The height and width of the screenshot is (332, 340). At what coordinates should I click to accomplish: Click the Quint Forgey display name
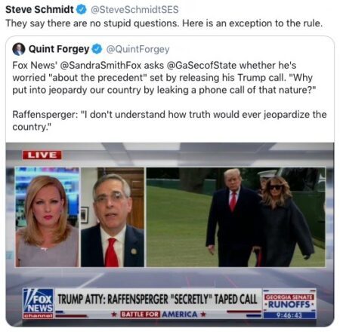coord(59,49)
